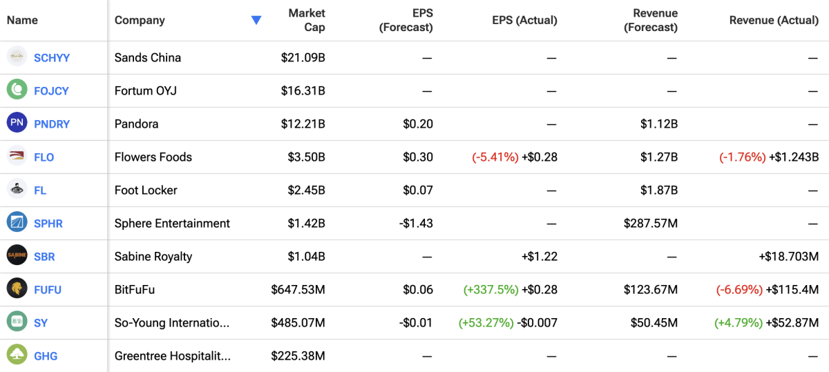Image resolution: width=829 pixels, height=372 pixels.
Task: Select the Name column header
Action: 22,20
